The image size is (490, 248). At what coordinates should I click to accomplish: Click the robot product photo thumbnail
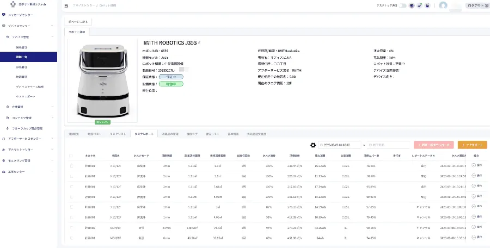point(102,80)
